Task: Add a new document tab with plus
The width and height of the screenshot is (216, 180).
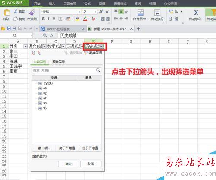Action: pyautogui.click(x=138, y=29)
